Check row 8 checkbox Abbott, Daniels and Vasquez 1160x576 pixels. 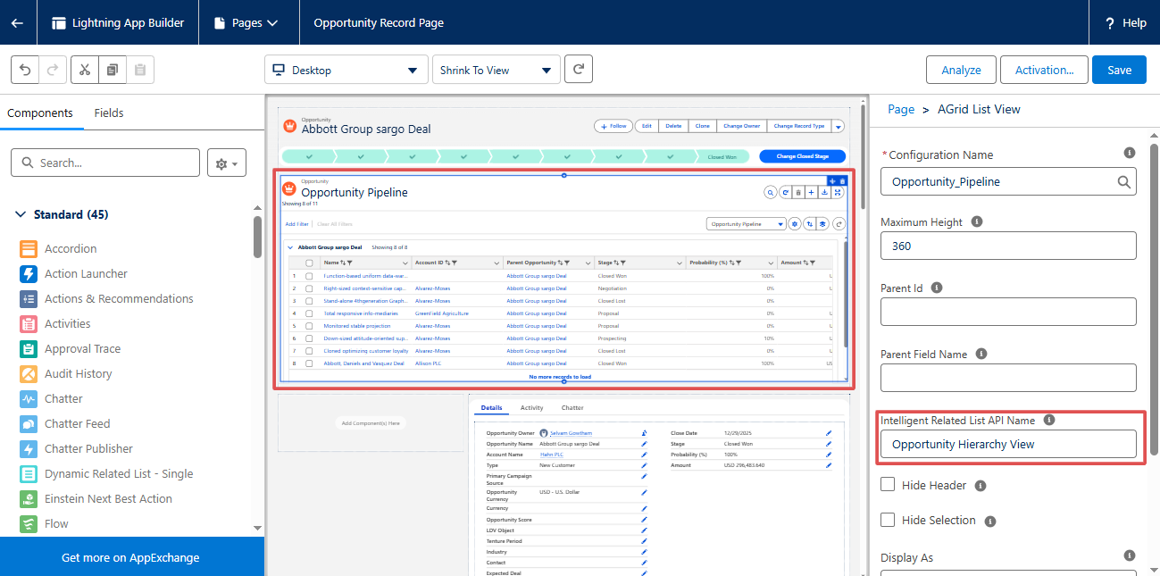click(x=309, y=363)
